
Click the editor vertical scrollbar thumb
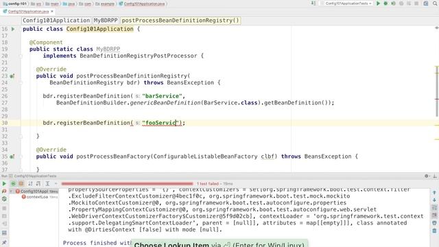[x=437, y=91]
